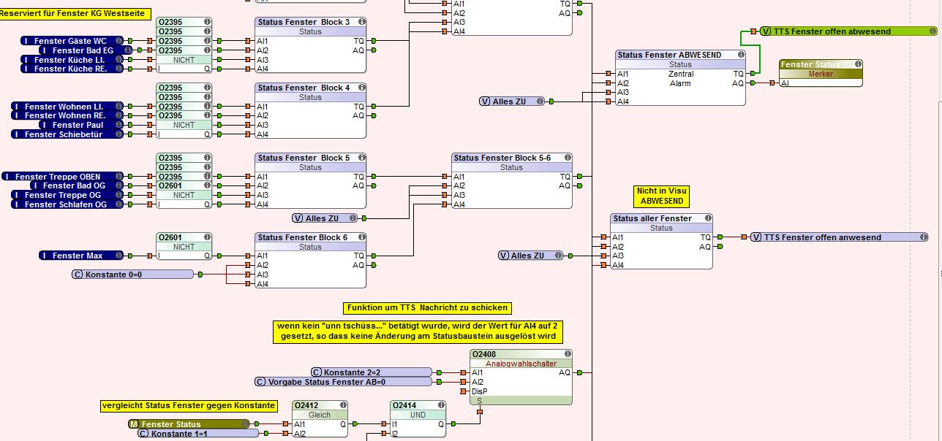Select the TTS Fenster offen anwesend output
The image size is (942, 441).
coord(839,237)
